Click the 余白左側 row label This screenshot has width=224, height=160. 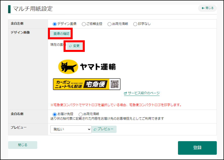pos(17,23)
